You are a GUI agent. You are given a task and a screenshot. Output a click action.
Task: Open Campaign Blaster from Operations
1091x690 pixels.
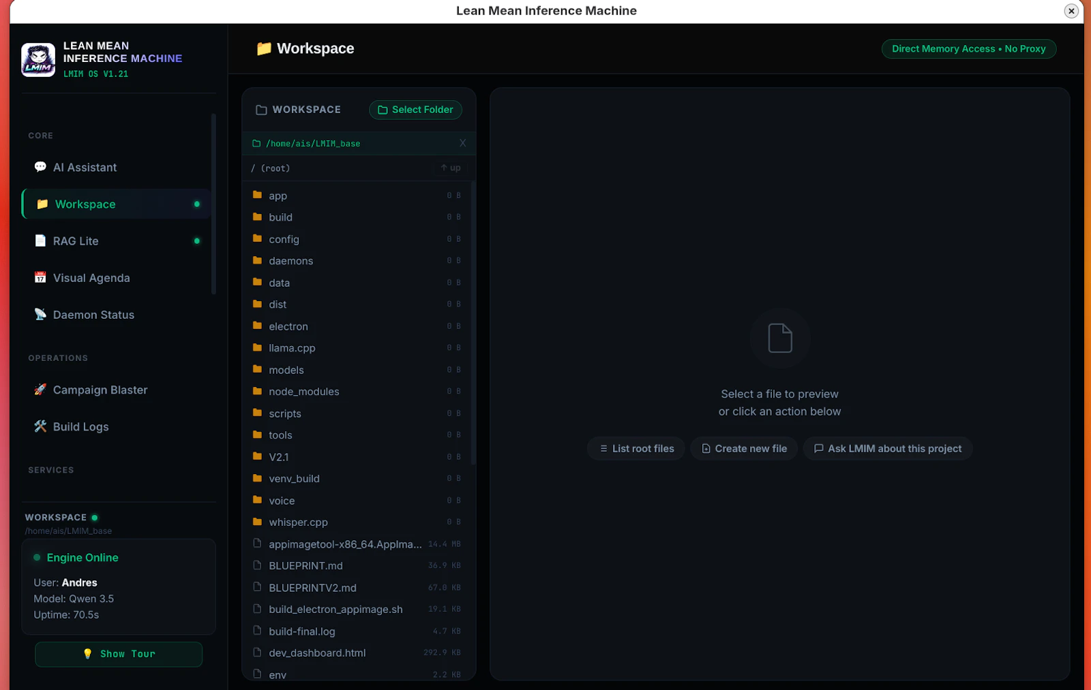pyautogui.click(x=116, y=389)
